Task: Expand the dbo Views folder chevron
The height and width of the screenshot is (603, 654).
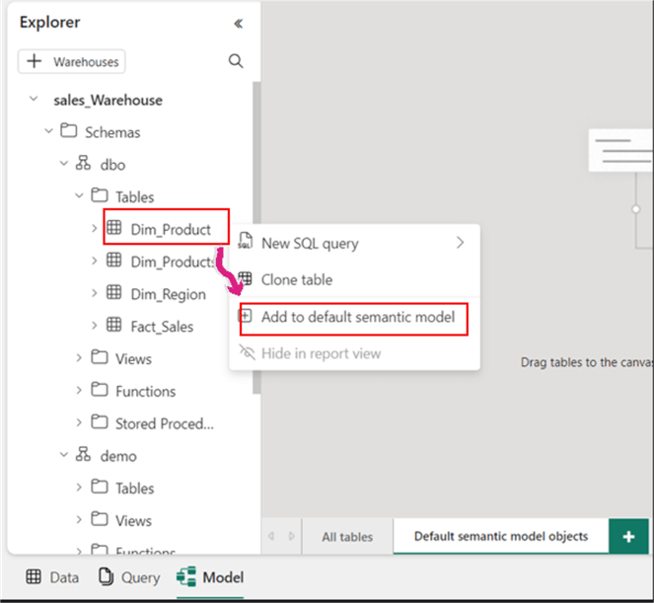Action: [79, 357]
